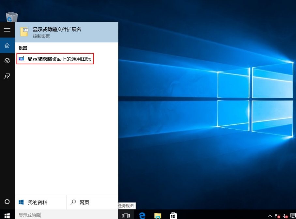The image size is (296, 219).
Task: Click the network icon in system tray
Action: 277,215
